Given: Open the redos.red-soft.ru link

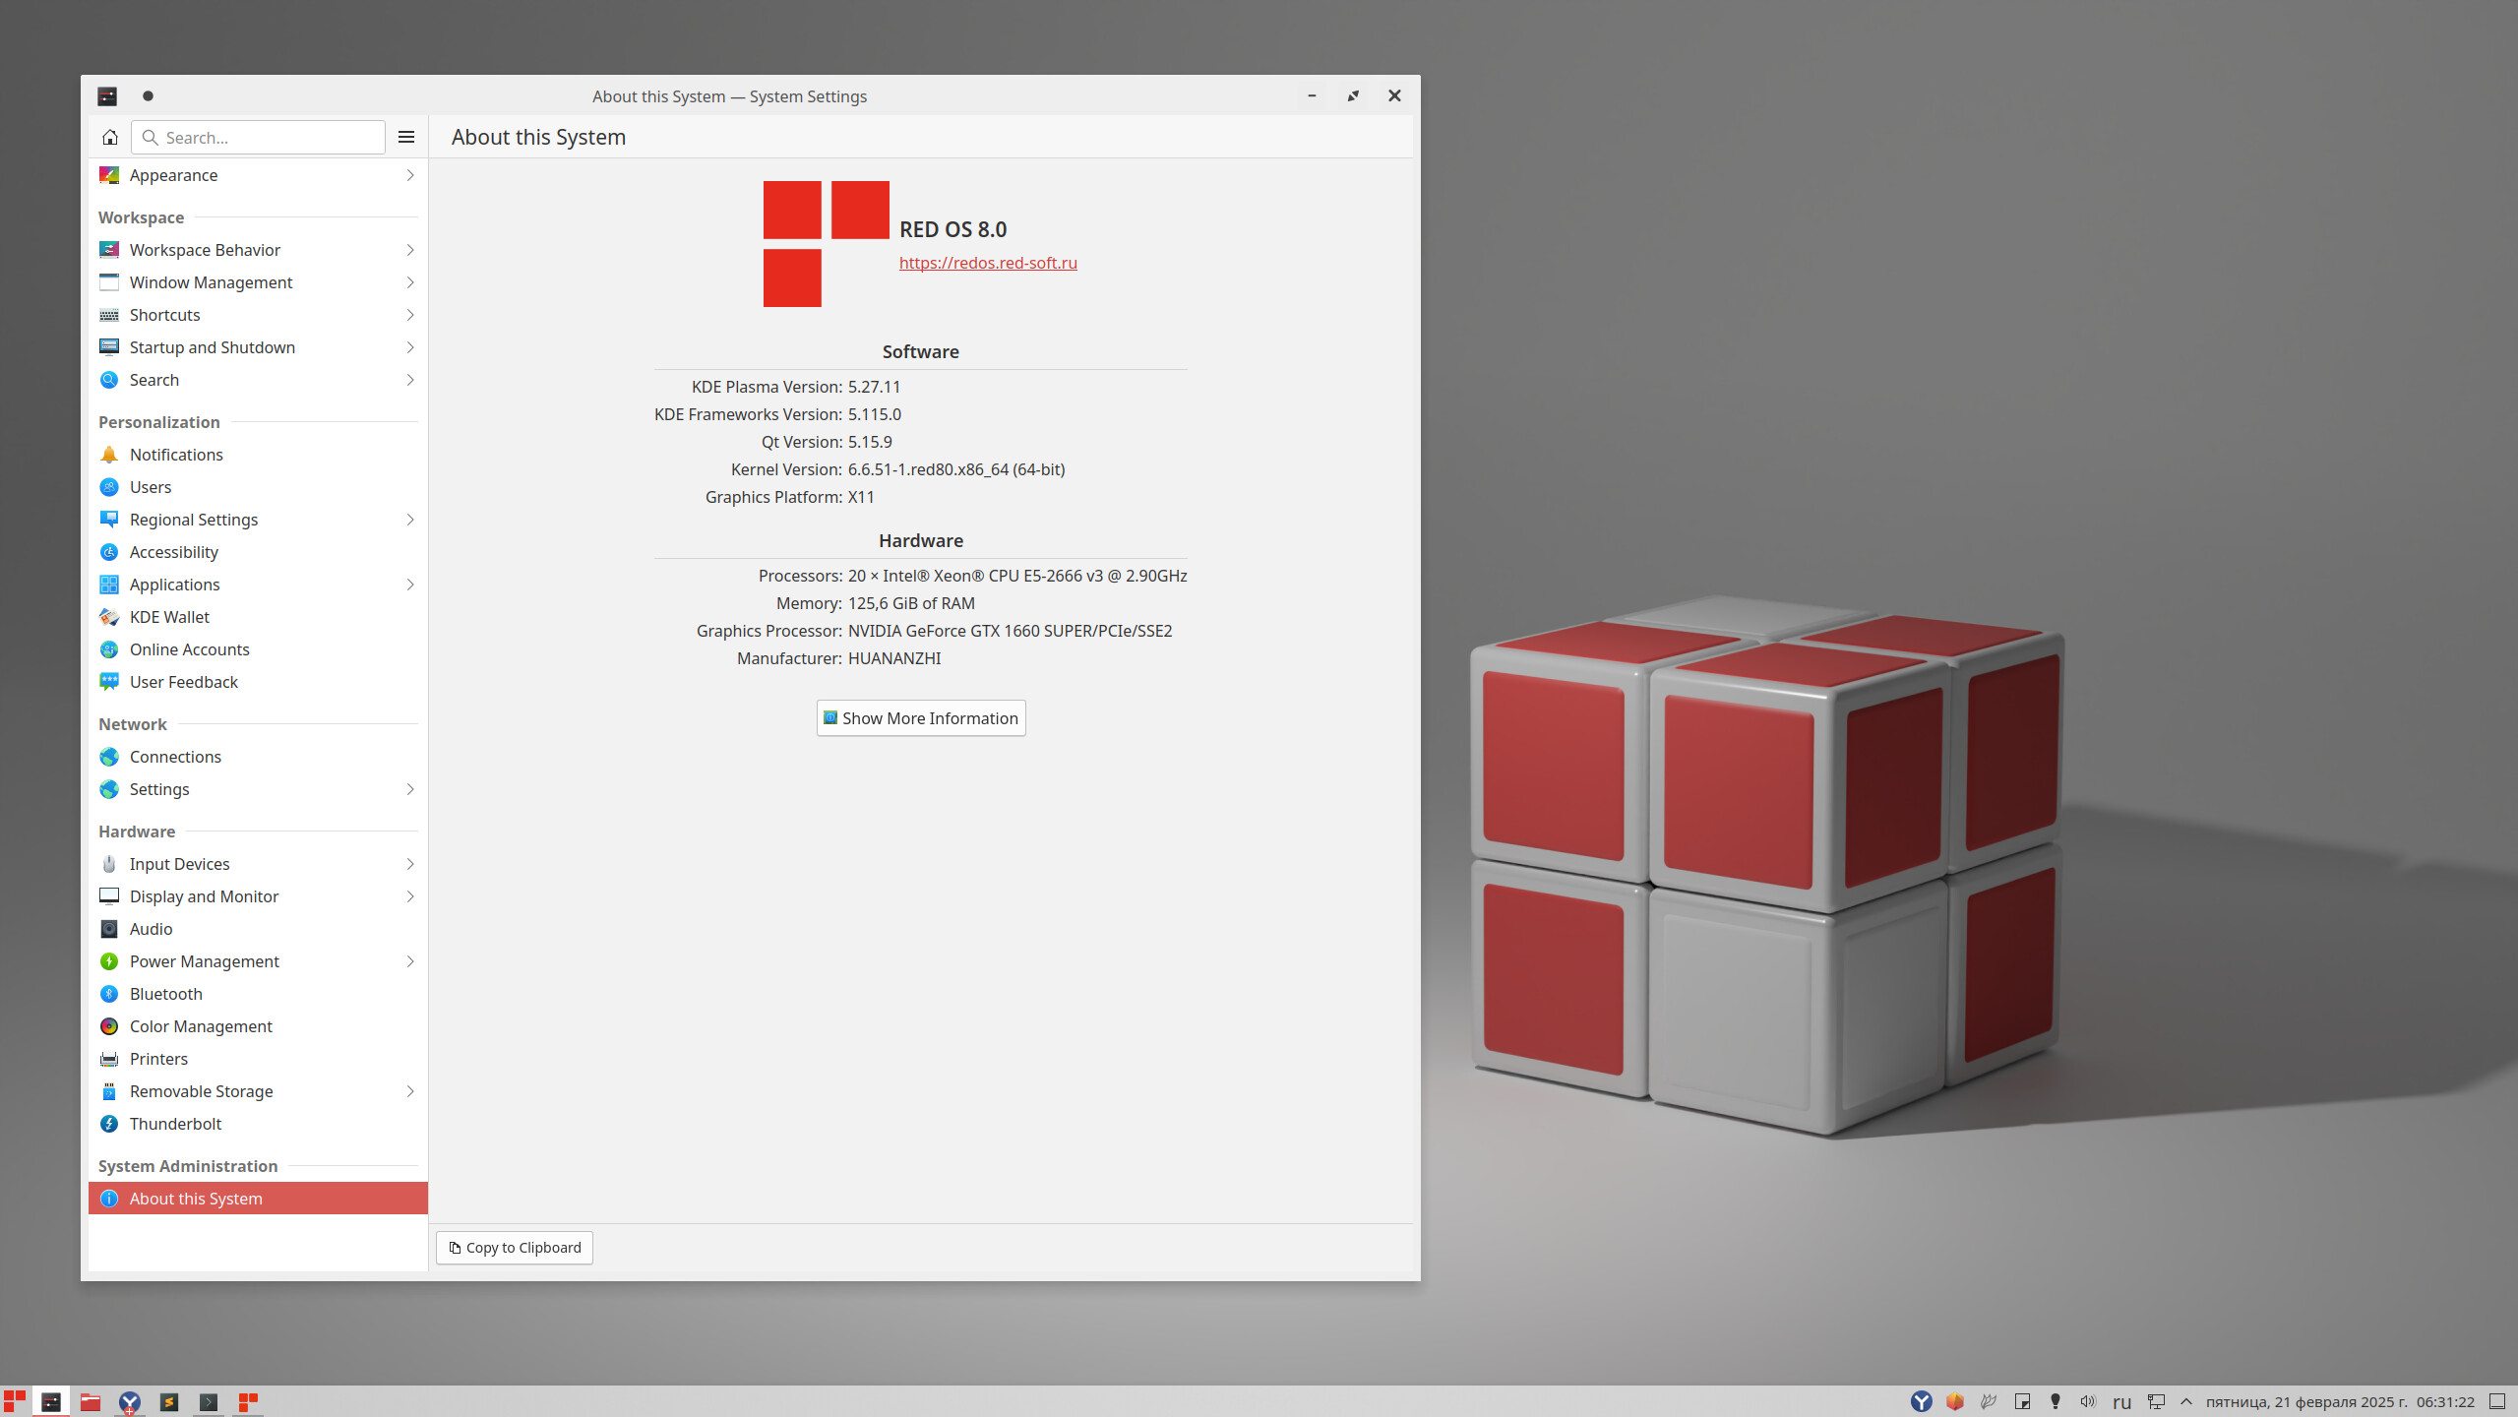Looking at the screenshot, I should point(987,263).
